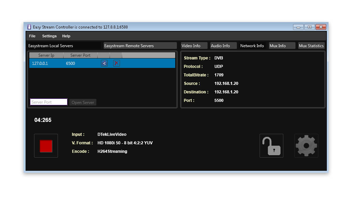The image size is (349, 200).
Task: Click the open padlock lock icon
Action: click(x=271, y=146)
